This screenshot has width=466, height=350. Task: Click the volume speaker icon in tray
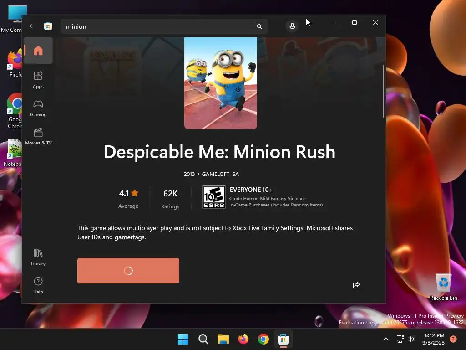point(411,339)
